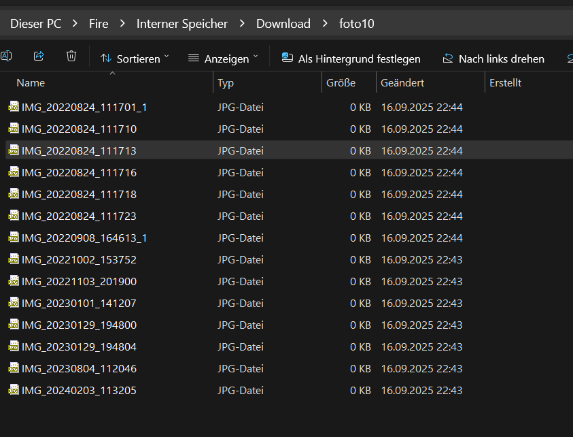Screen dimensions: 573x437
Task: Expand chevron after Download breadcrumb
Action: pyautogui.click(x=325, y=24)
